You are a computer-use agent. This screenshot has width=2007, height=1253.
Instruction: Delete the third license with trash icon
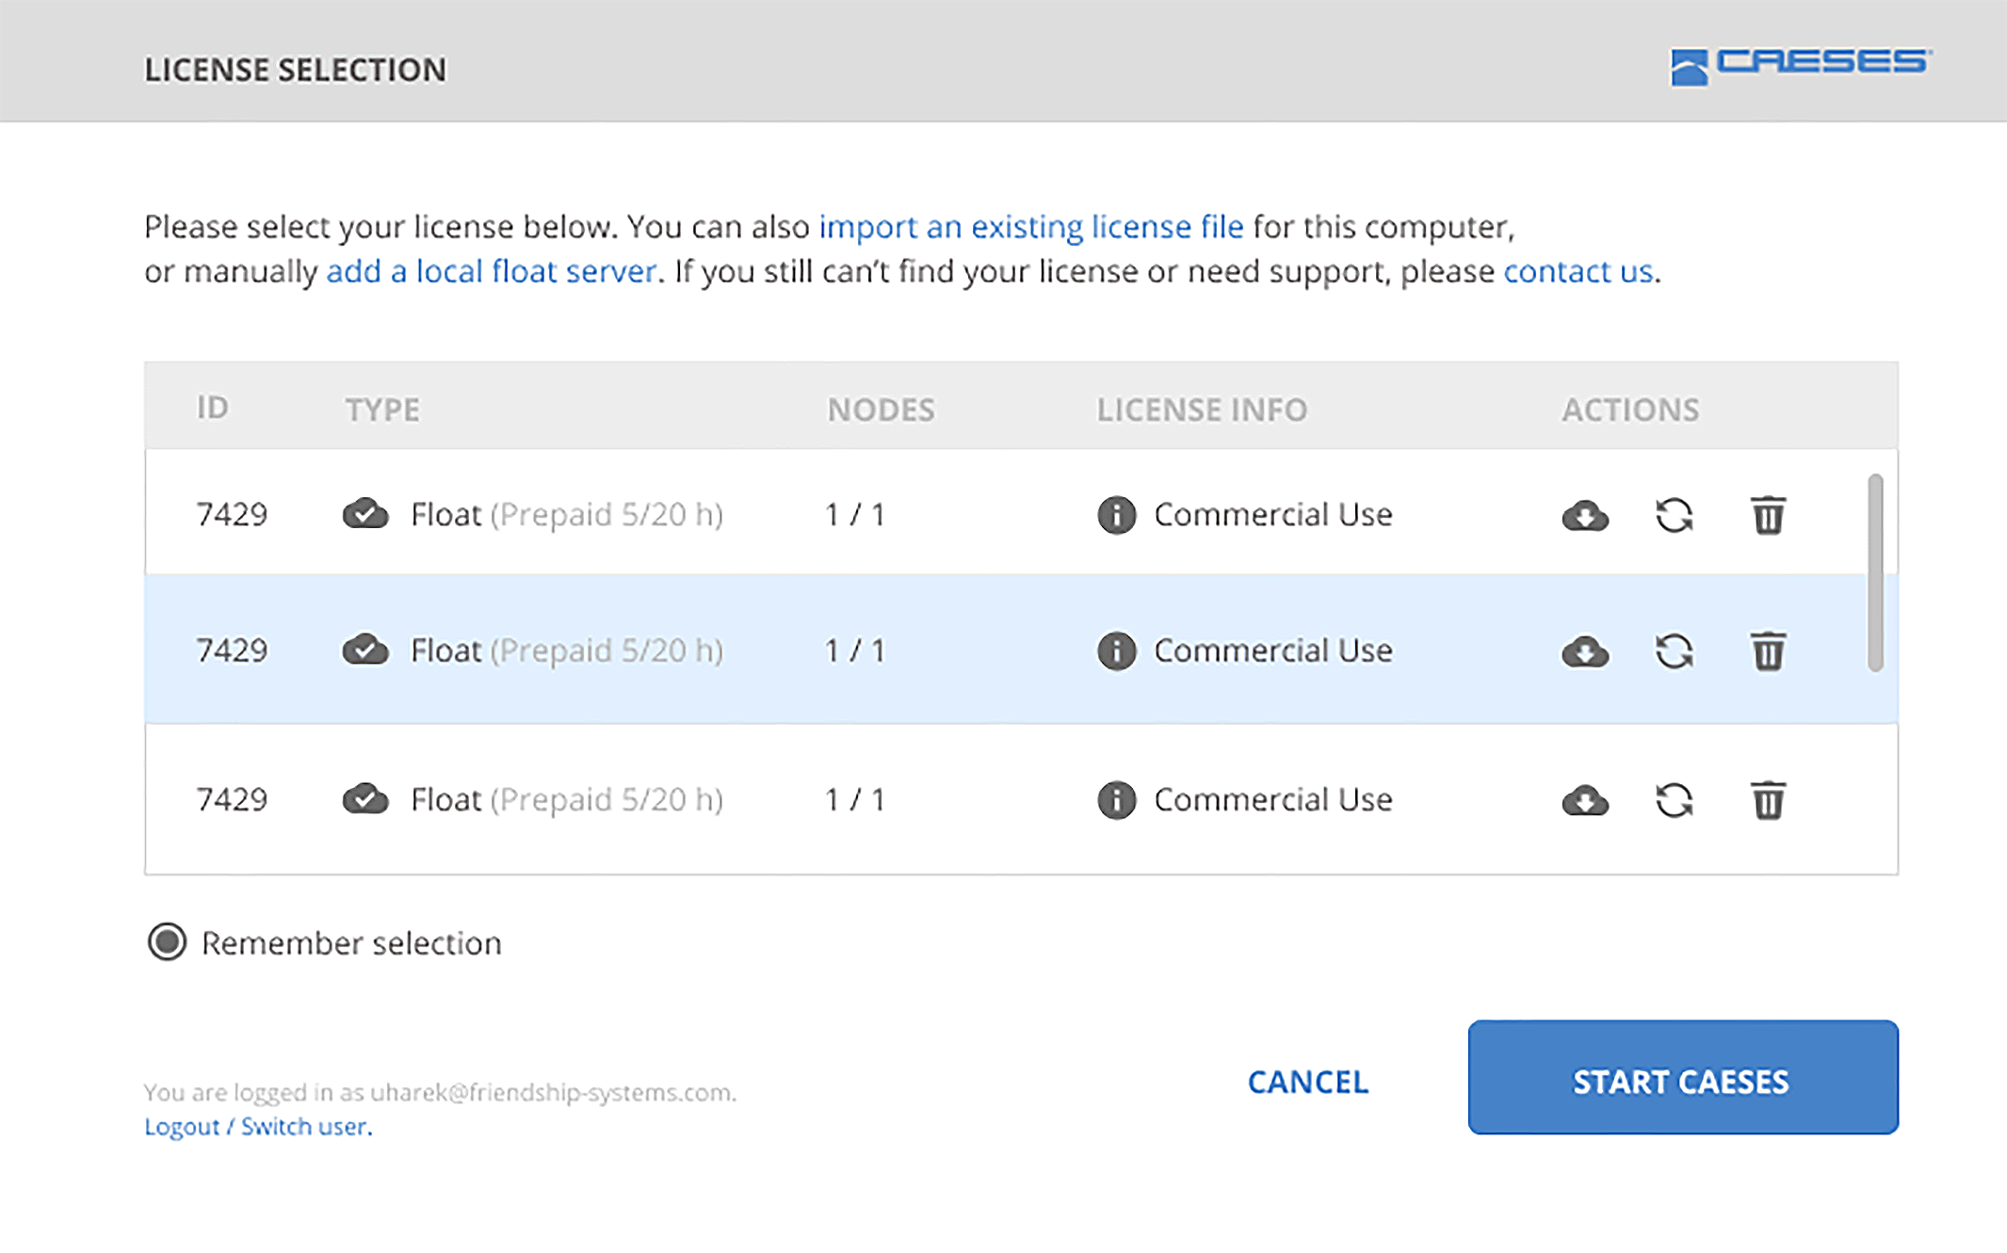pyautogui.click(x=1767, y=800)
